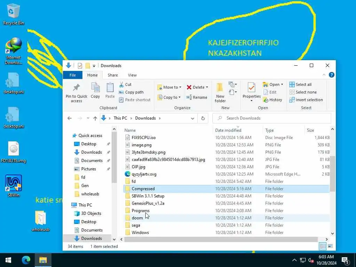356x267 pixels.
Task: Collapse the ribbon with the chevron
Action: 324,75
